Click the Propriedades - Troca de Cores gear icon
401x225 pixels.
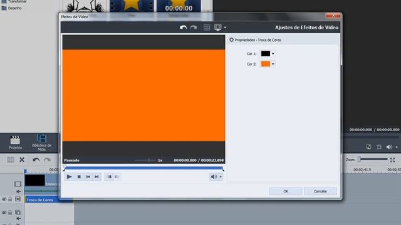coord(231,40)
